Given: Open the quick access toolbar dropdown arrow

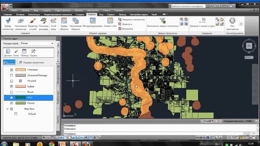Looking at the screenshot, I should point(11,6).
